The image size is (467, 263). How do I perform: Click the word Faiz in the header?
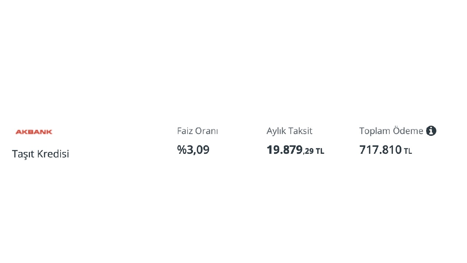(185, 131)
